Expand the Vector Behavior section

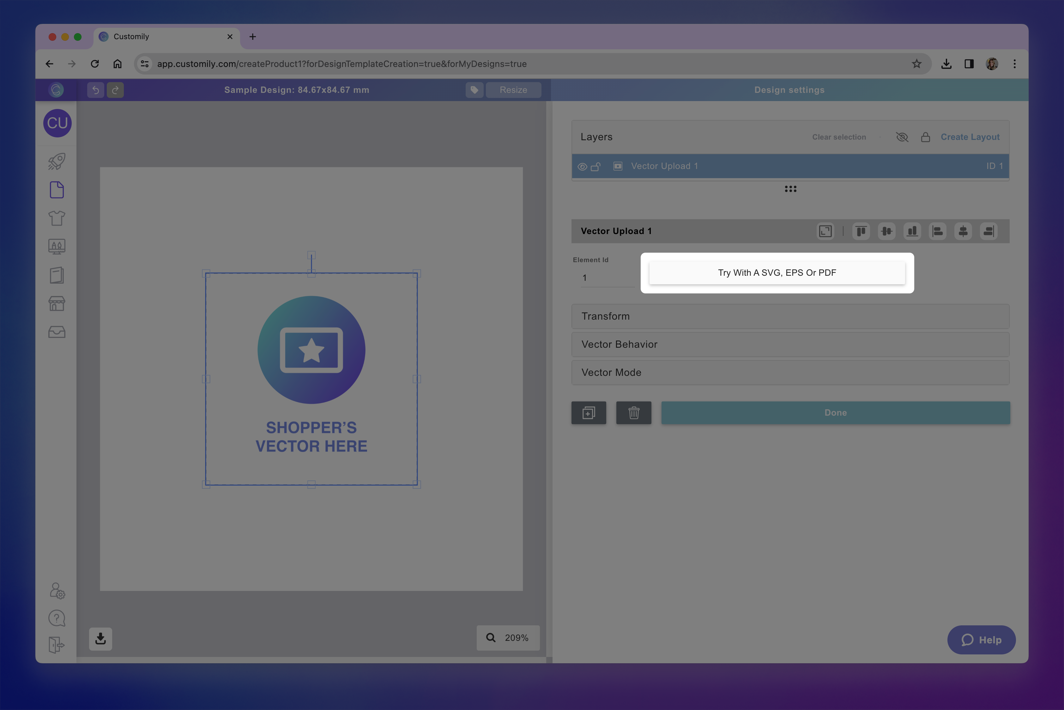790,344
